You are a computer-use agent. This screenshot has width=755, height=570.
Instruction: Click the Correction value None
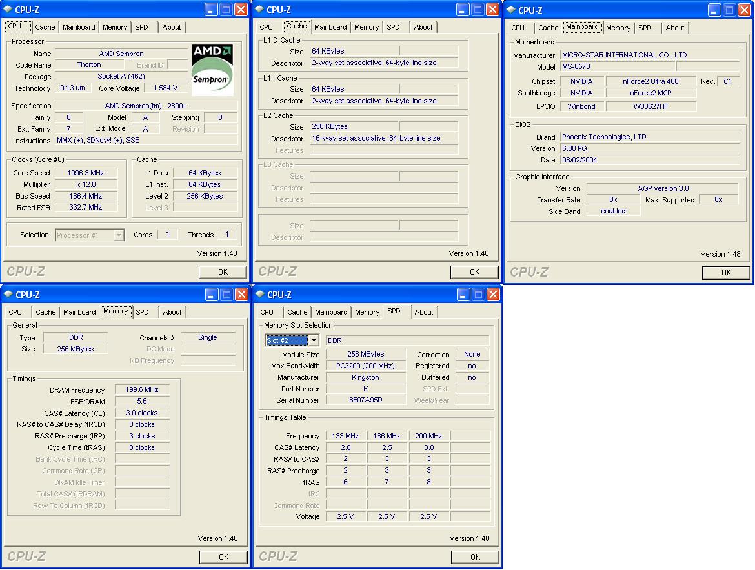472,355
